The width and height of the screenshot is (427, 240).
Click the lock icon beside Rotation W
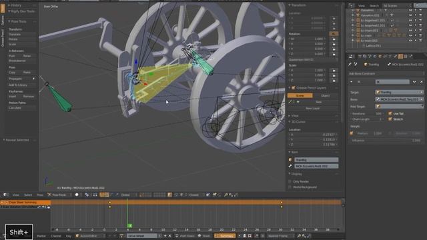(334, 39)
